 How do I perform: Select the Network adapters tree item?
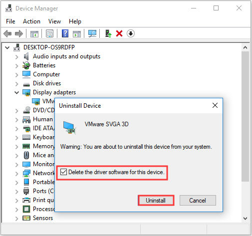[43, 173]
